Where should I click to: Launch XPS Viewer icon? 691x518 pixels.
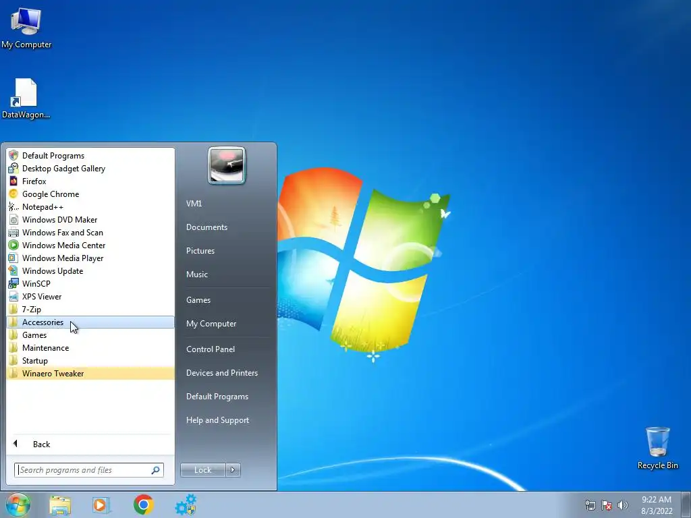click(13, 296)
